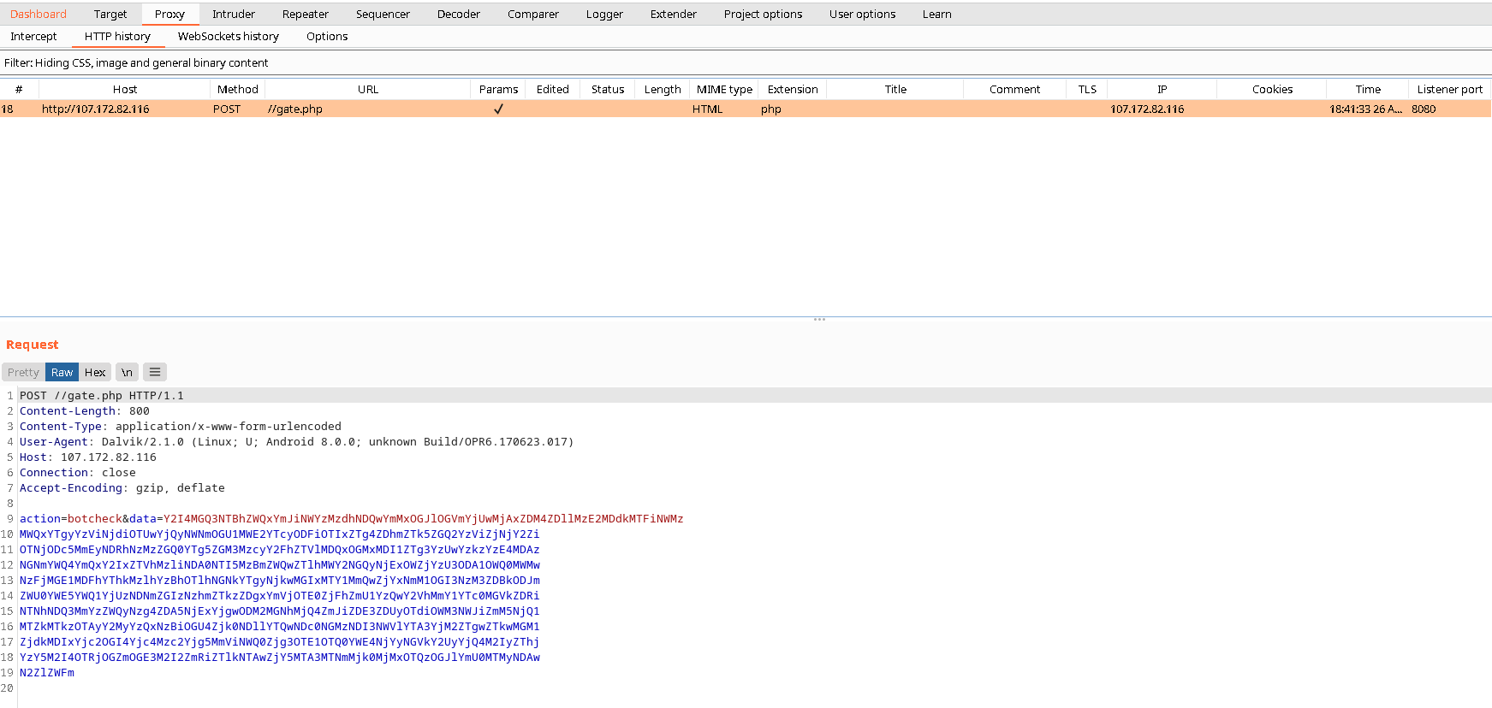
Task: Toggle non-printable characters \n button
Action: click(x=127, y=372)
